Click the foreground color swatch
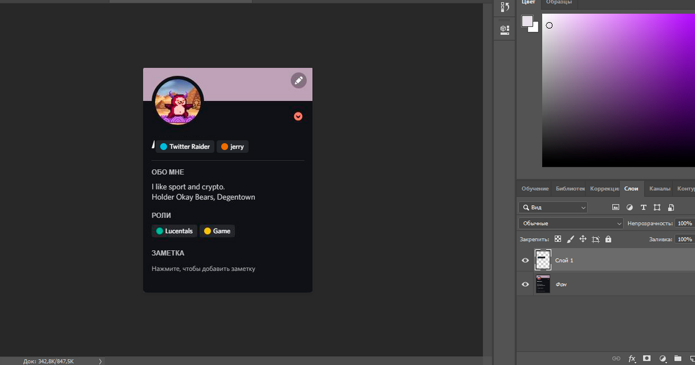The height and width of the screenshot is (365, 695). [x=527, y=21]
